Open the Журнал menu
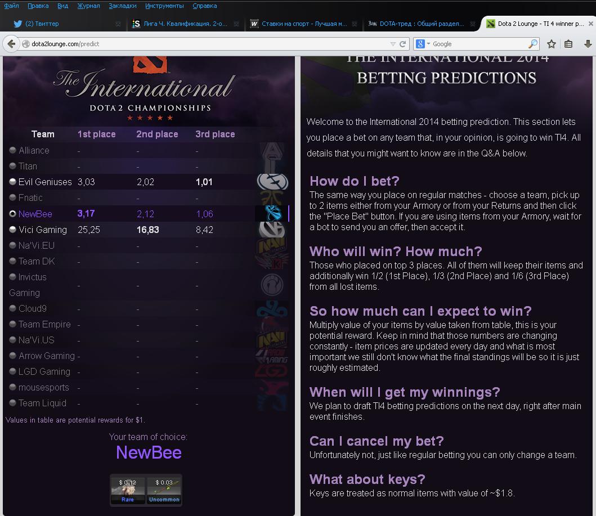 [x=88, y=6]
